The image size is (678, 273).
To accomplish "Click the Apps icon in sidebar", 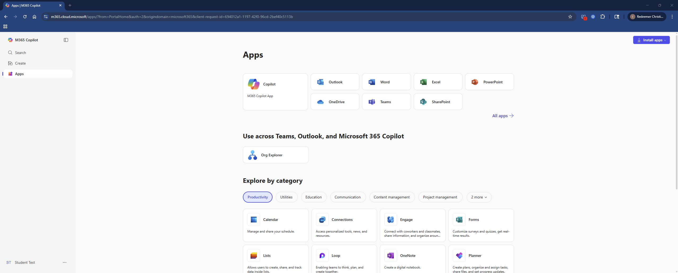I will [x=10, y=74].
